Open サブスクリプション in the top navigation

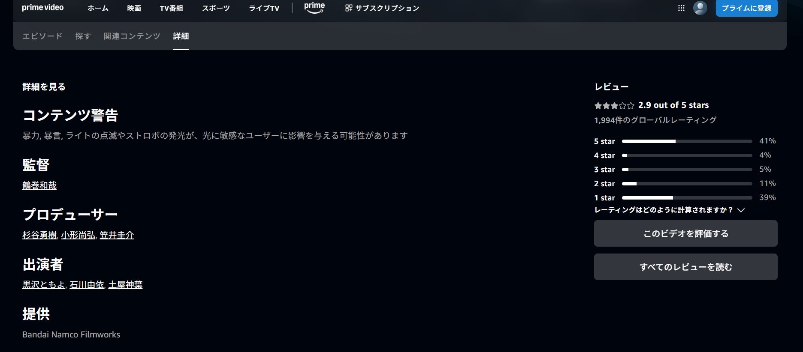pyautogui.click(x=382, y=8)
